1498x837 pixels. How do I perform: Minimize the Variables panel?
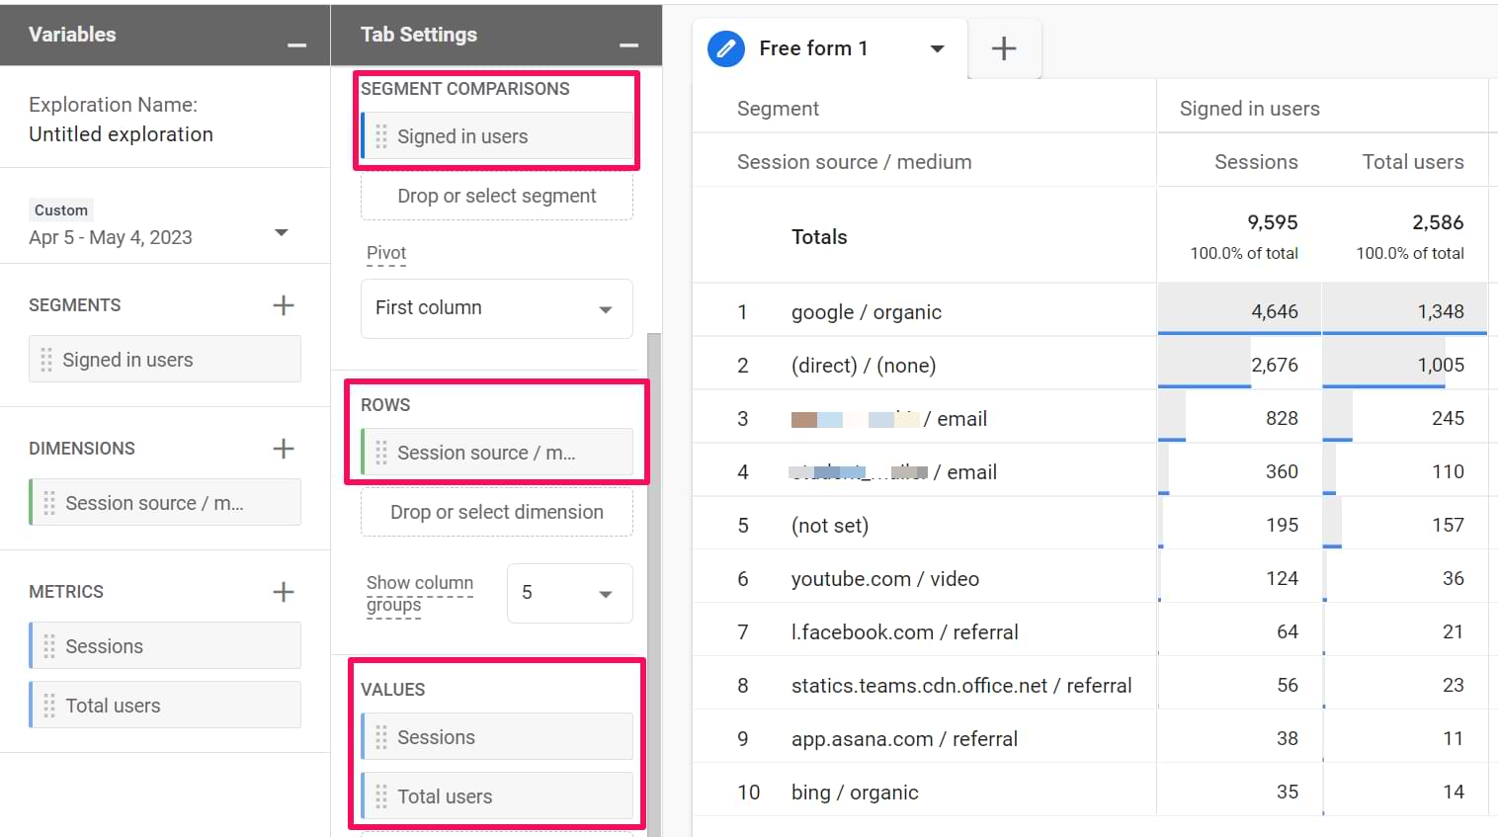(296, 45)
